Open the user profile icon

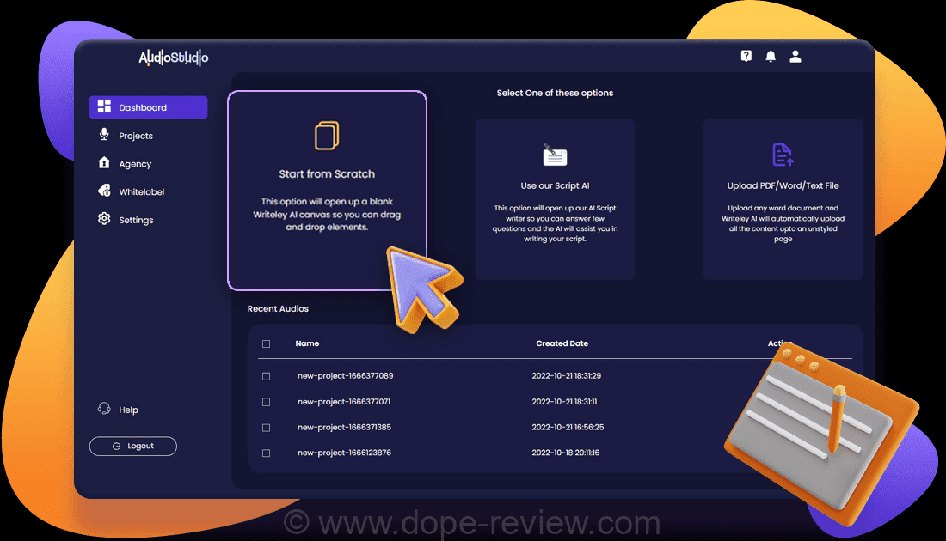pyautogui.click(x=795, y=56)
